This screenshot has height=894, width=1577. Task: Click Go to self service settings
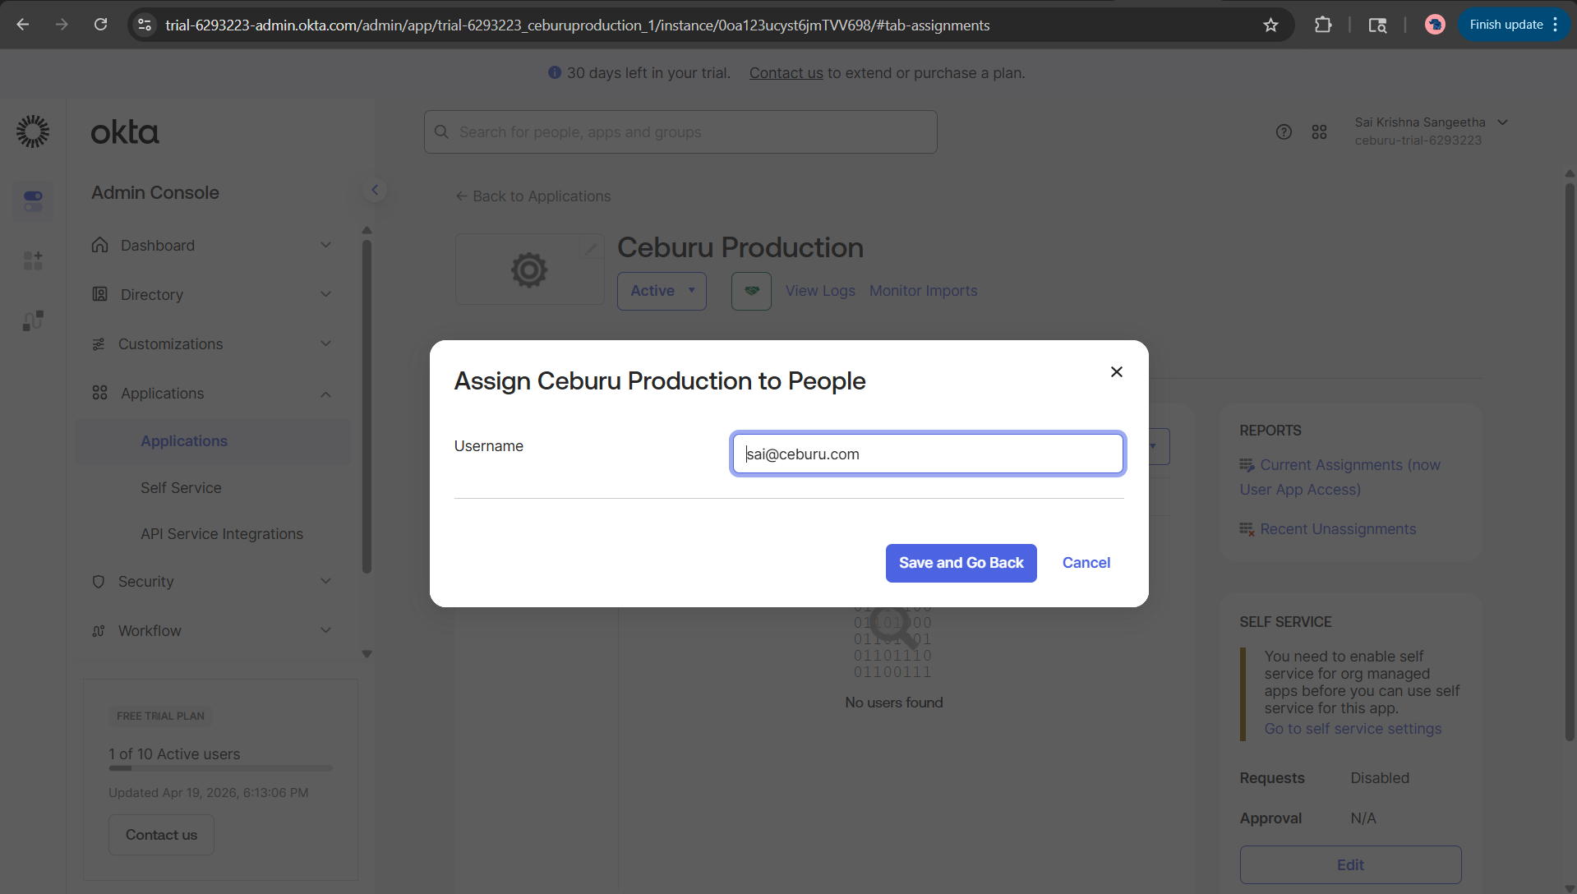(x=1353, y=729)
